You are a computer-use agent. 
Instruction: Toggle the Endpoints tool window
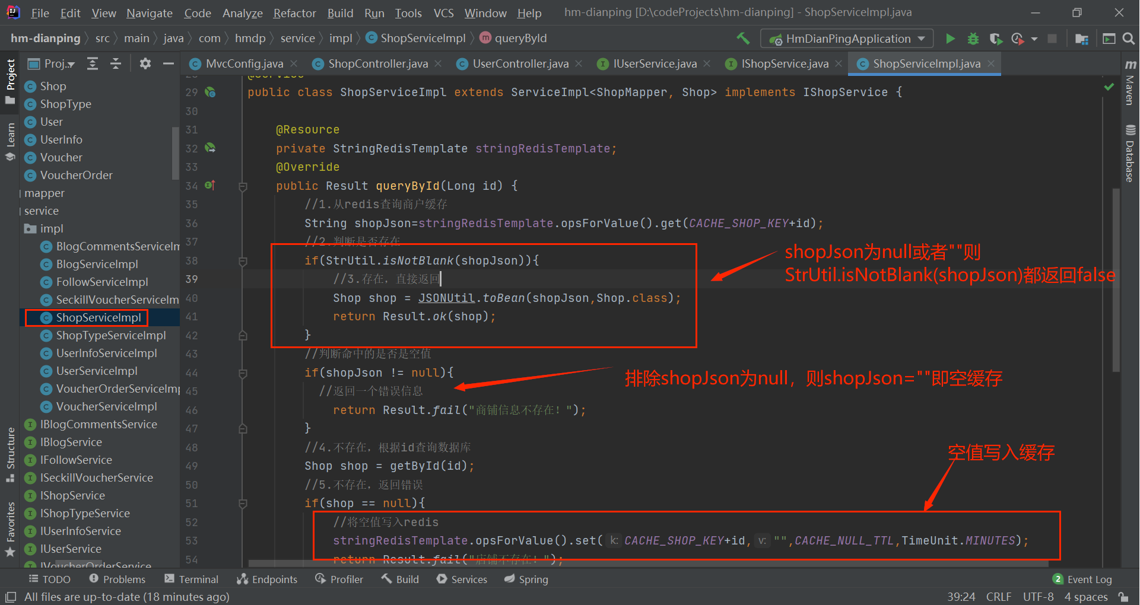(x=267, y=579)
